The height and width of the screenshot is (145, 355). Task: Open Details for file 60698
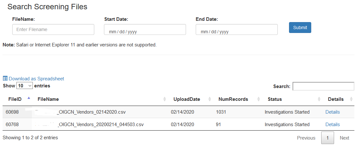[332, 112]
